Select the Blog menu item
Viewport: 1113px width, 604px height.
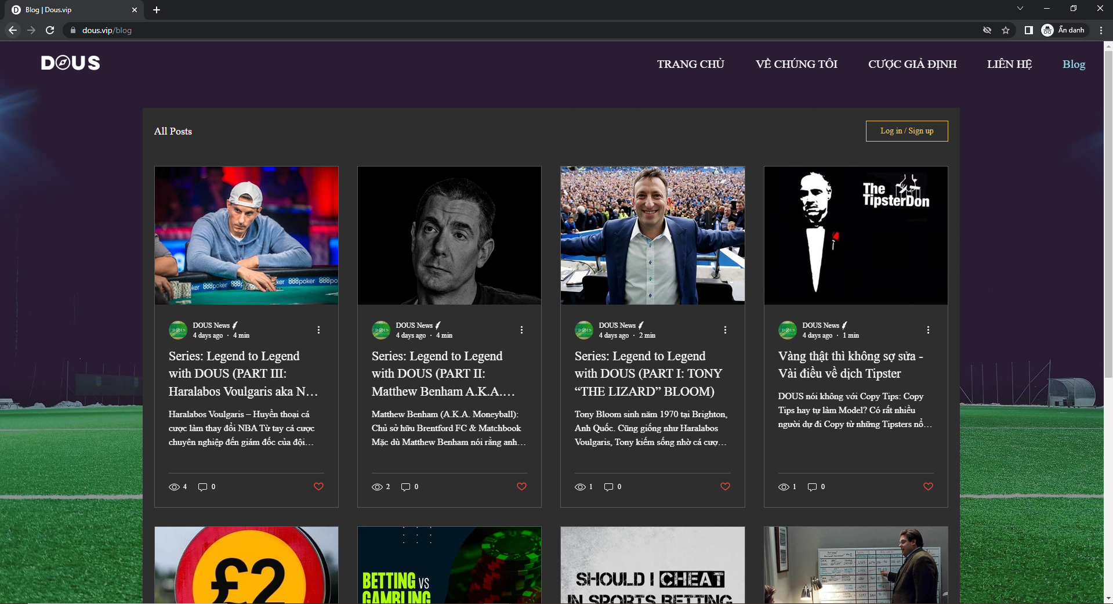[1074, 64]
